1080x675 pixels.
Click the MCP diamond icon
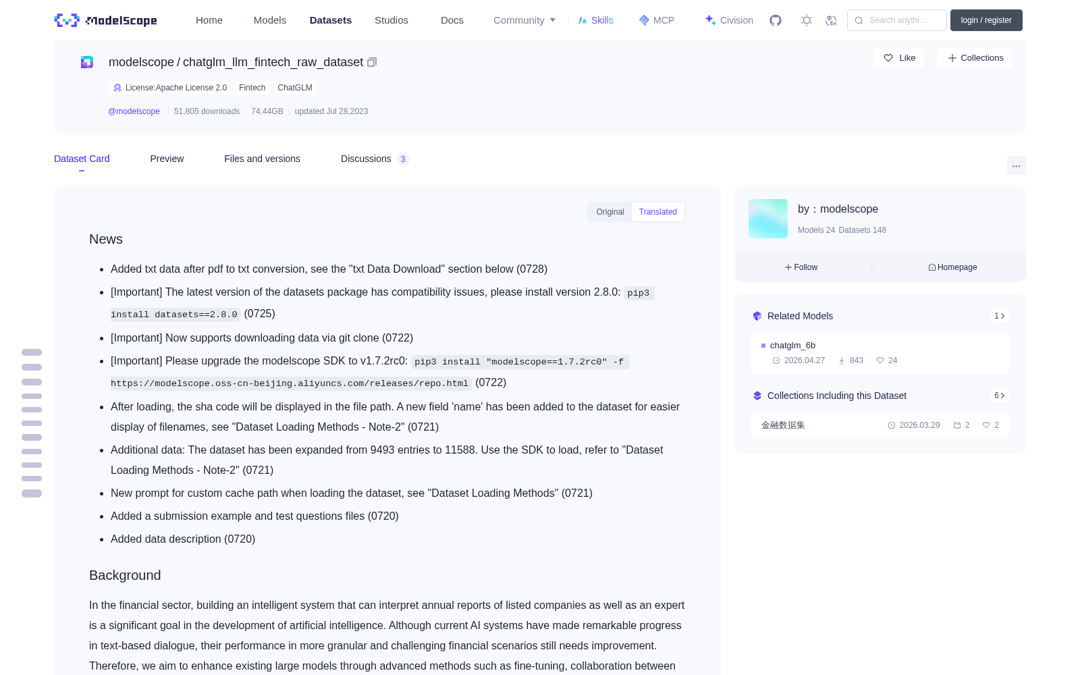(x=644, y=20)
